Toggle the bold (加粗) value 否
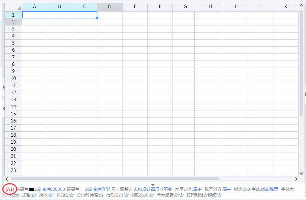 pos(34,195)
